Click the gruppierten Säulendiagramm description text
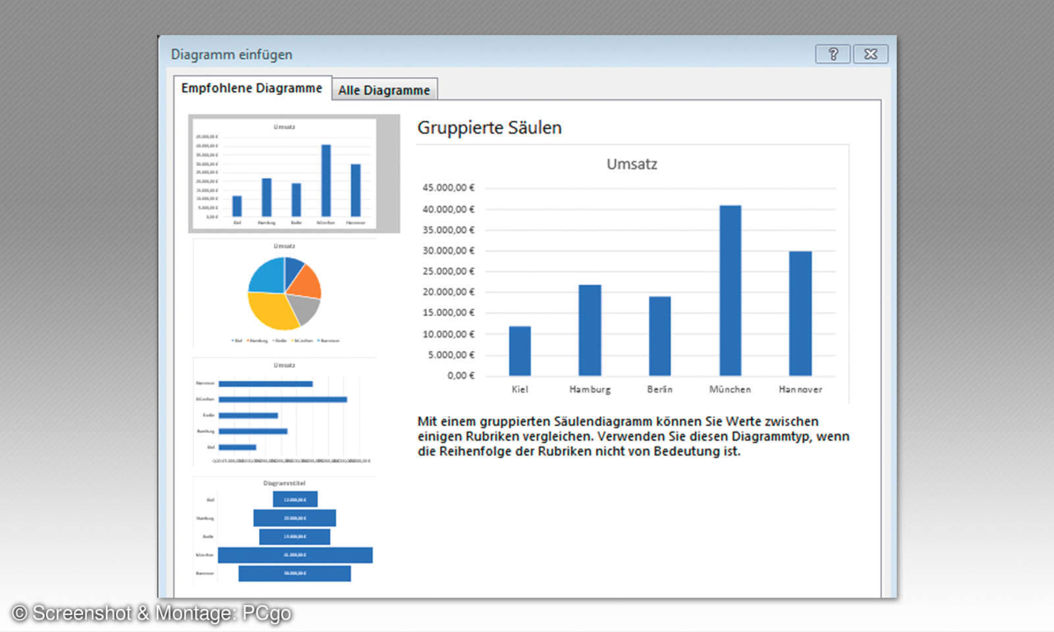 pos(632,436)
